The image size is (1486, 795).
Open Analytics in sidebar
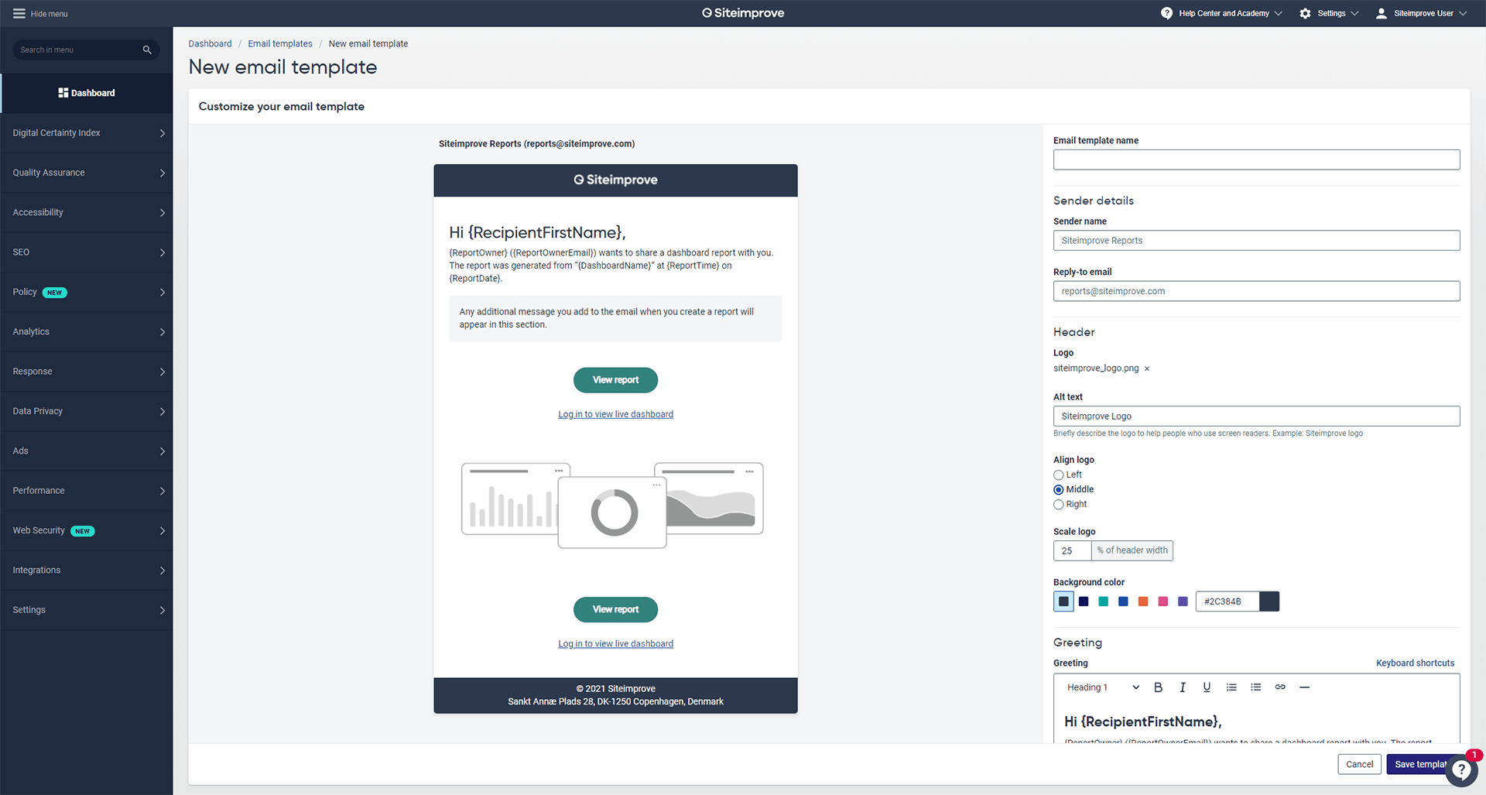pos(87,331)
